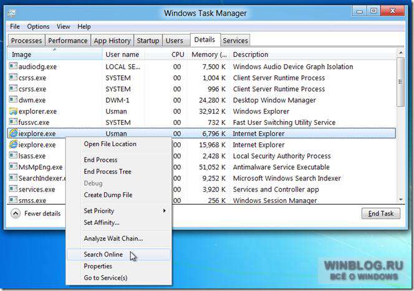Viewport: 414px width, 291px height.
Task: Click the Local Security Authority Process description
Action: [282, 156]
